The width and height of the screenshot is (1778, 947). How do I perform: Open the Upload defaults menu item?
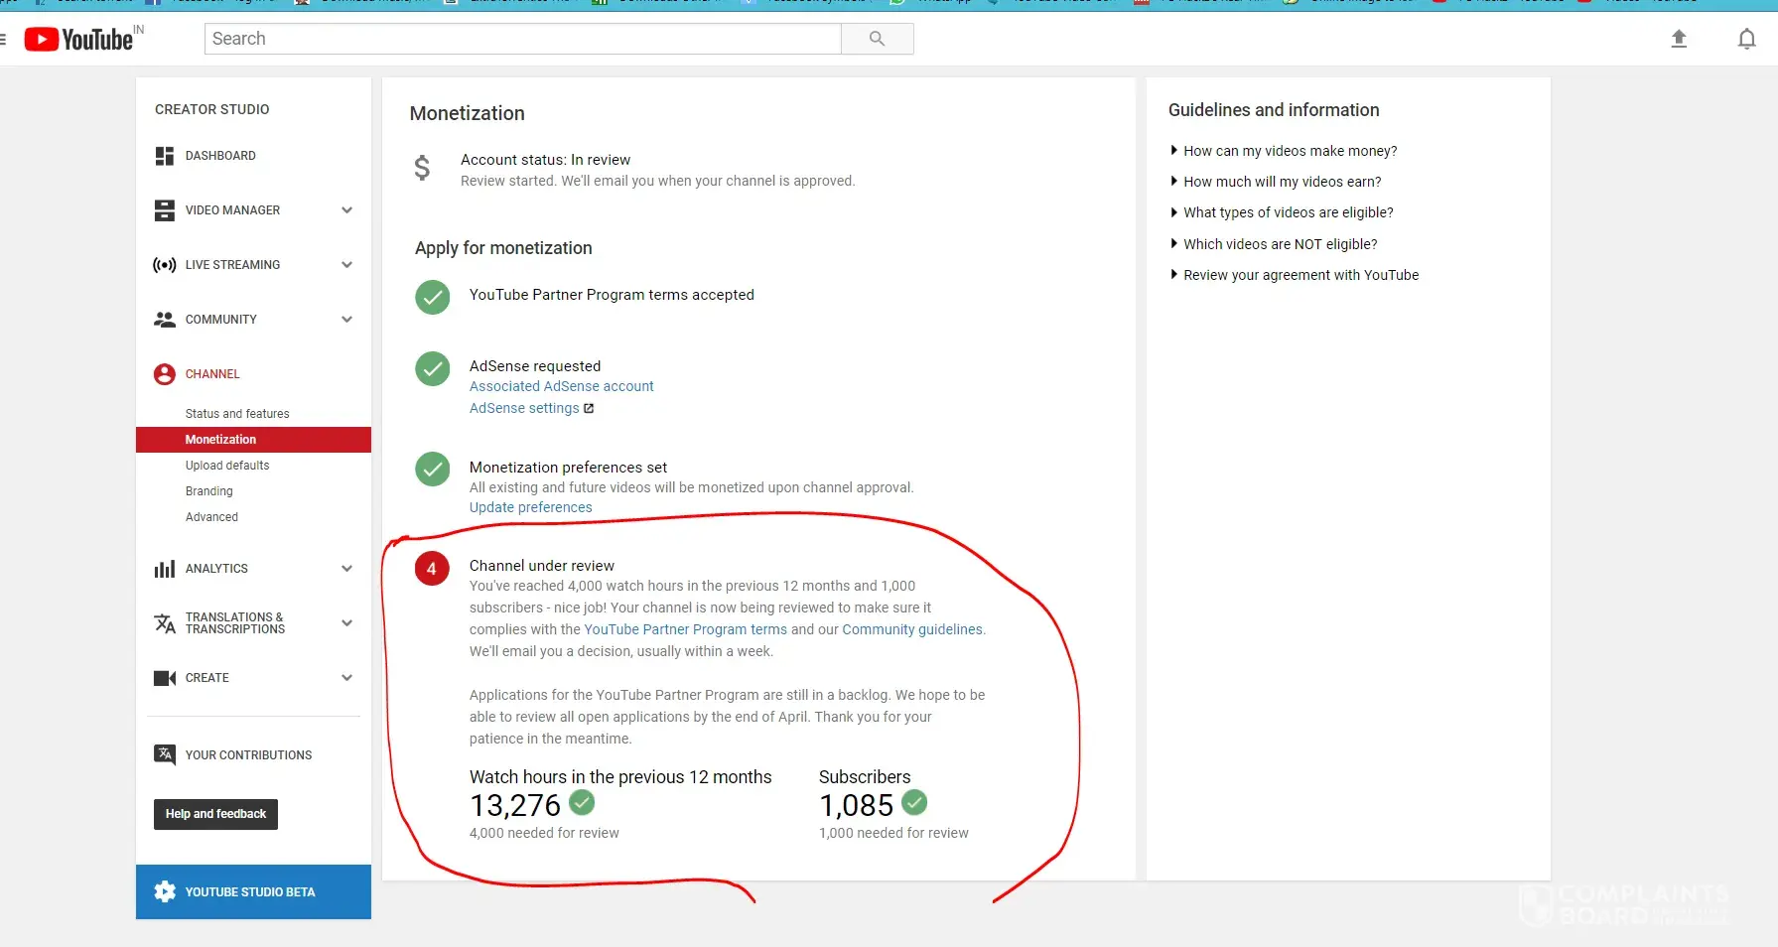coord(227,466)
